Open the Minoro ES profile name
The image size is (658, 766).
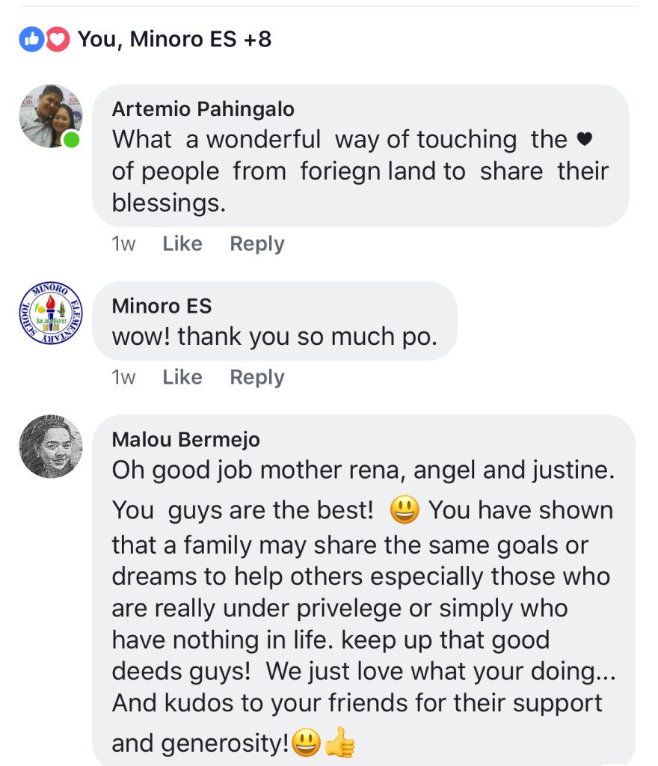click(162, 306)
